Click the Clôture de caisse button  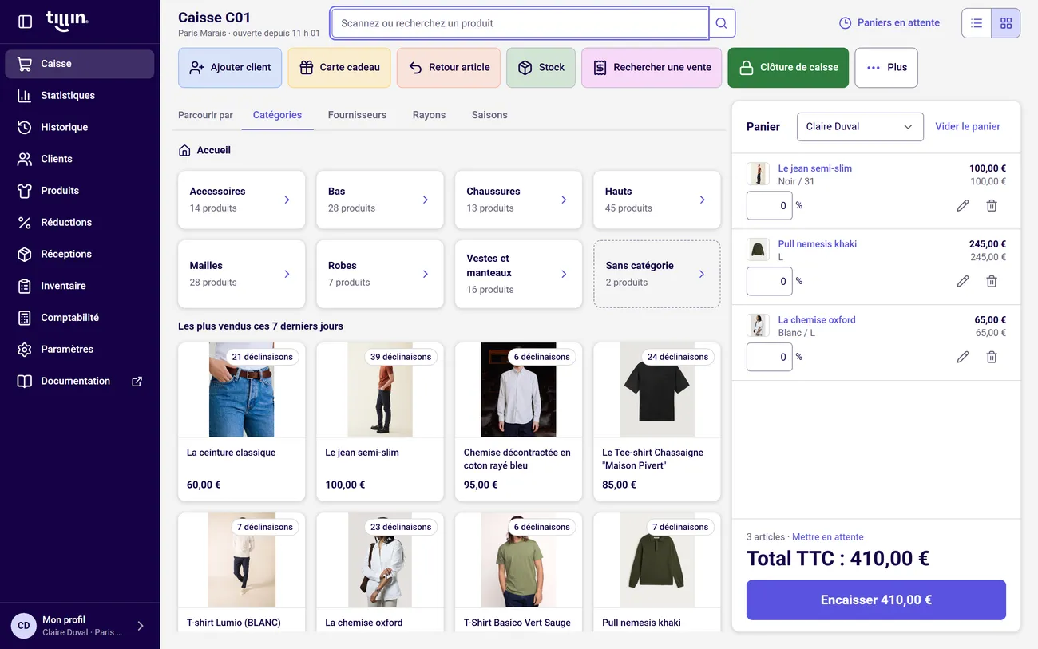(788, 68)
